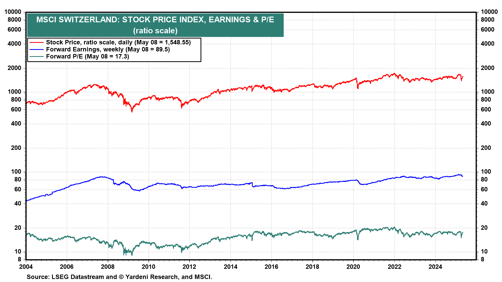Click the ratio scale subtitle text
This screenshot has height=282, width=502.
(155, 31)
